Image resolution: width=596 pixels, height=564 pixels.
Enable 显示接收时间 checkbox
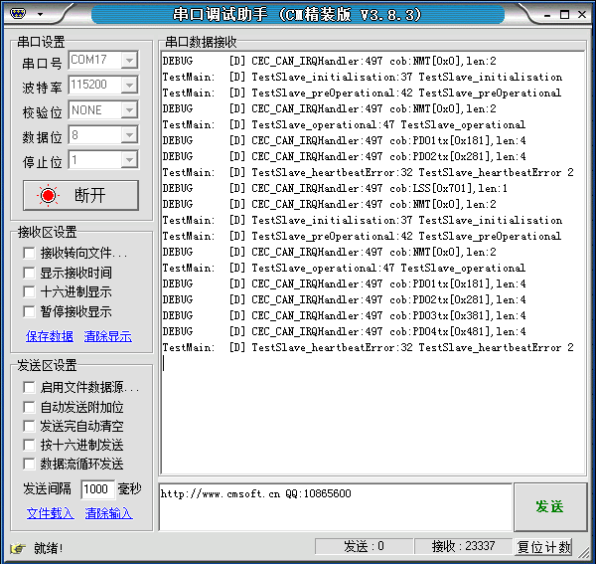coord(29,273)
